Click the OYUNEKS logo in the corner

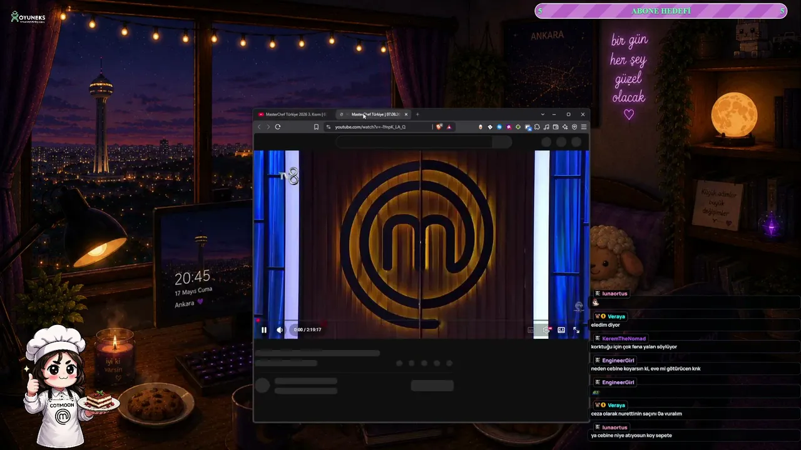click(x=28, y=17)
